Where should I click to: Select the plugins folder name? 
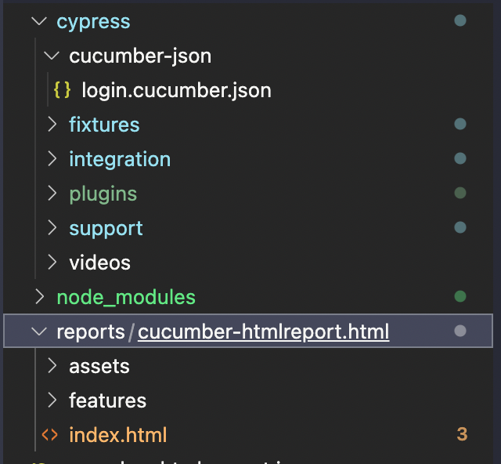103,194
